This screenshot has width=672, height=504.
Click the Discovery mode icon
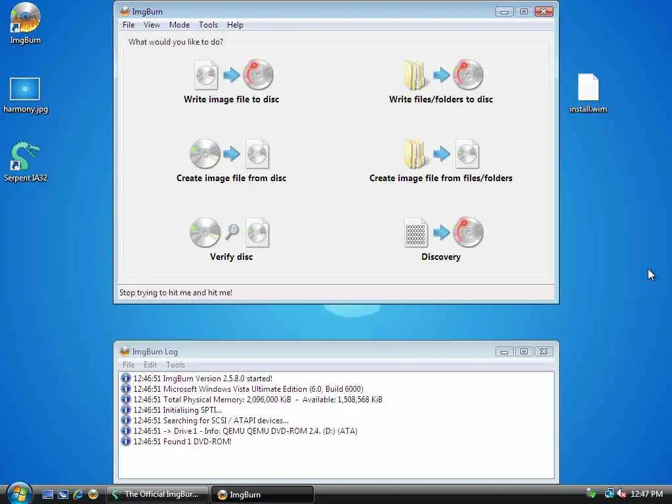[x=443, y=232]
